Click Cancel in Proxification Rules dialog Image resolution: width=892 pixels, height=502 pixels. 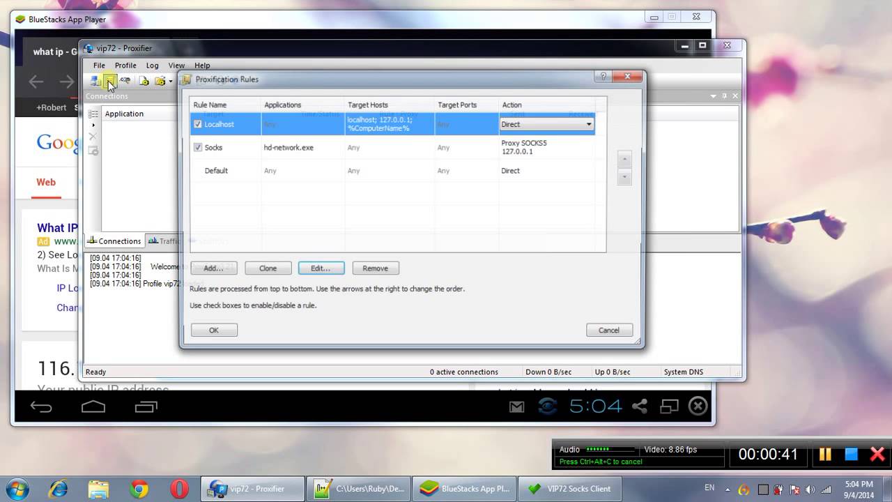(609, 330)
